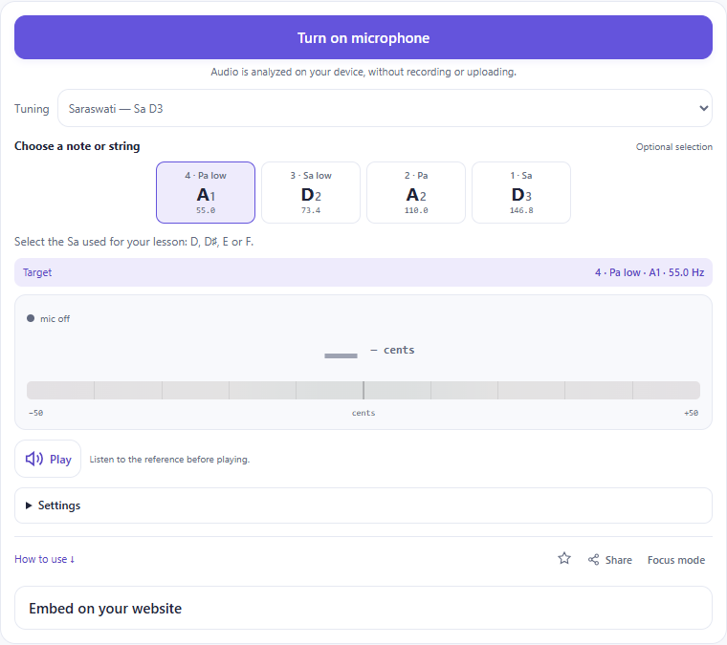Click the Select the Sa hint text
727x645 pixels.
(x=134, y=242)
